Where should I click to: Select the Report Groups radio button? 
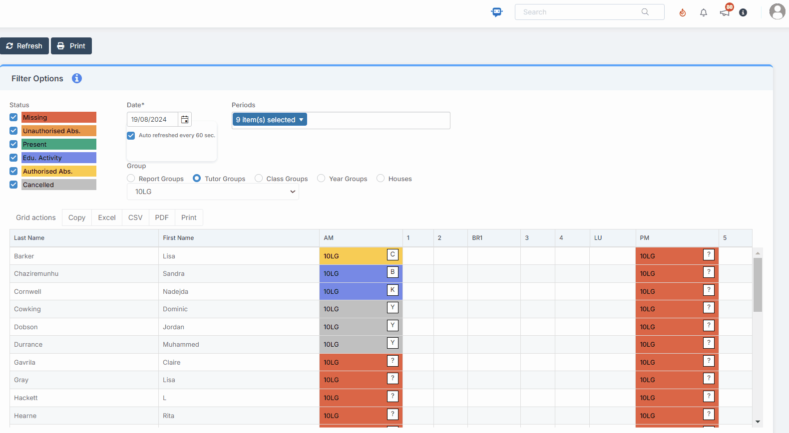click(x=131, y=178)
